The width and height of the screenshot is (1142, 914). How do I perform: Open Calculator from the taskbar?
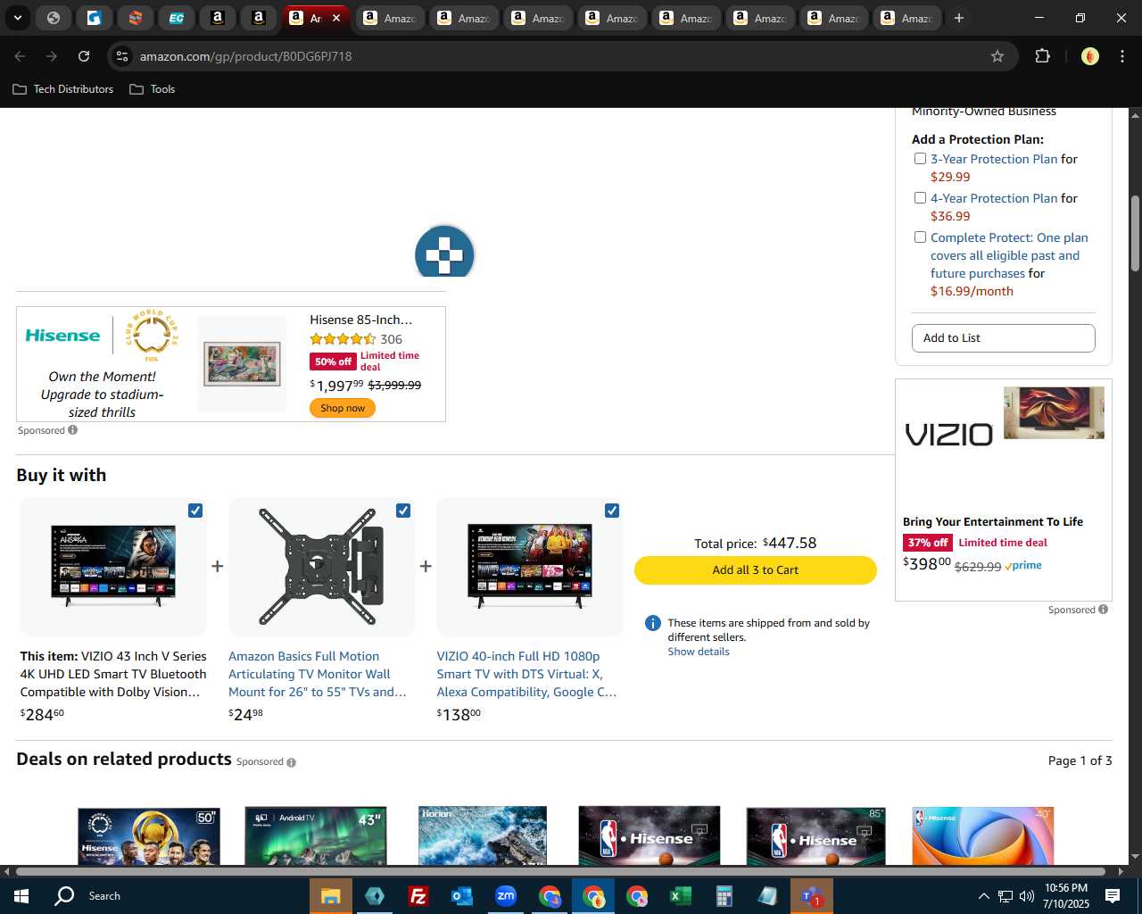coord(724,896)
